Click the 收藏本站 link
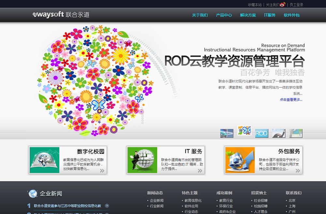 click(x=255, y=5)
